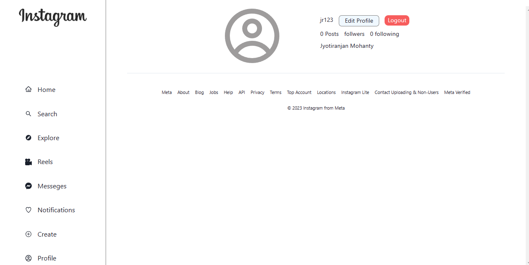
Task: Click the red Logout button
Action: [x=397, y=21]
